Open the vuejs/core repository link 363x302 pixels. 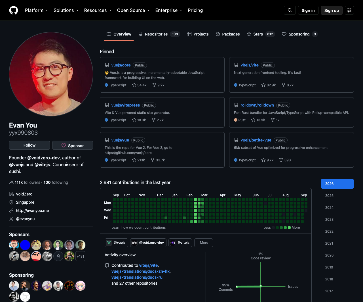tap(121, 65)
